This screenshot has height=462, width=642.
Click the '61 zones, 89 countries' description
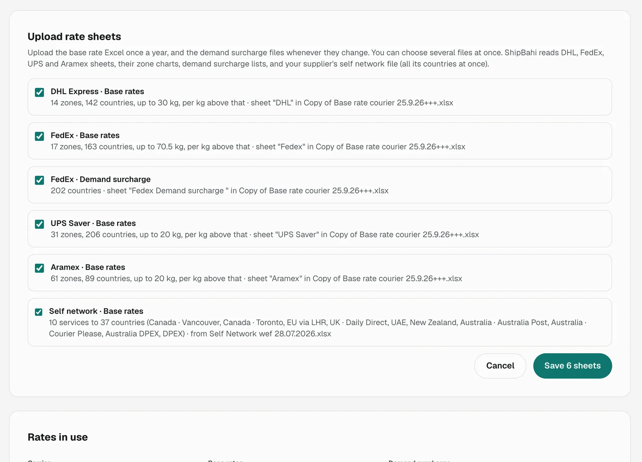point(256,279)
